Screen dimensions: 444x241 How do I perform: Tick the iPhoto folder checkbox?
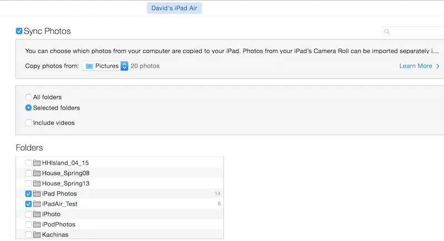28,214
